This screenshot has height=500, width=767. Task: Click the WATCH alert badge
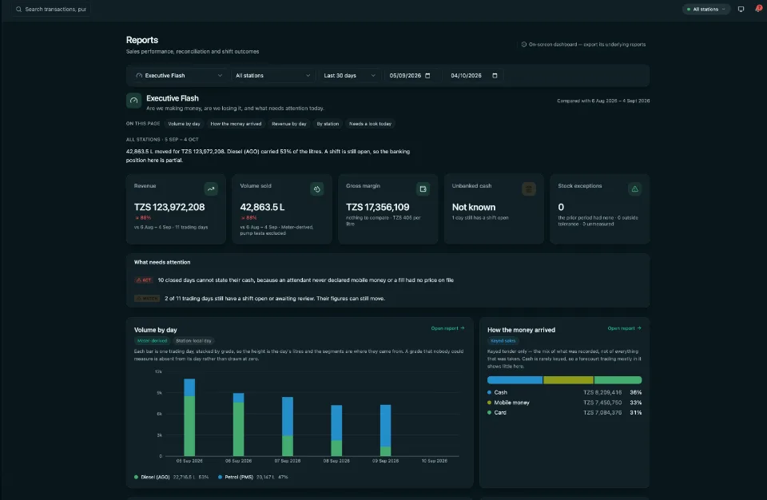click(x=147, y=299)
